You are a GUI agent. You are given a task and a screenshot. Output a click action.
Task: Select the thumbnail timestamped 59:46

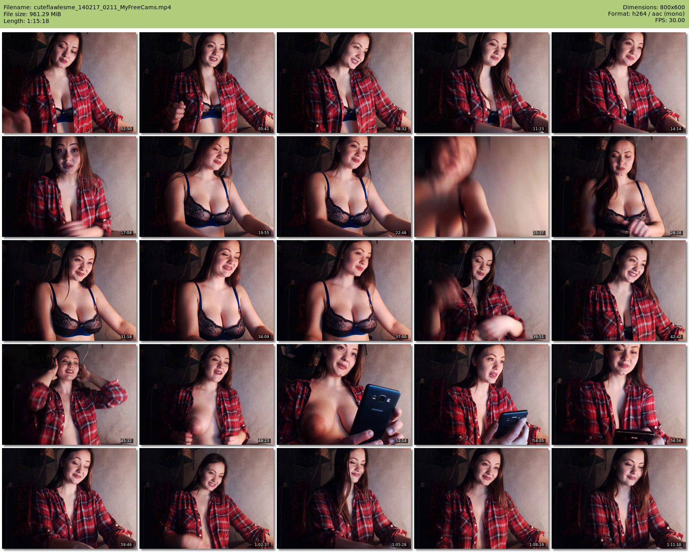tap(69, 498)
